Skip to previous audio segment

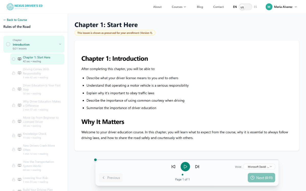(x=173, y=167)
